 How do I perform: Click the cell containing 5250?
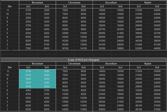[28, 98]
